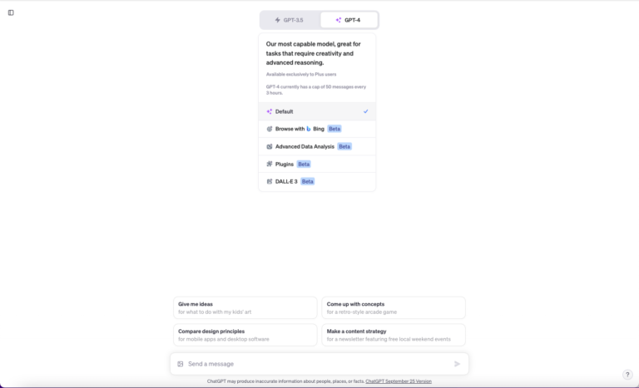
Task: Toggle the sidebar panel icon
Action: (11, 12)
